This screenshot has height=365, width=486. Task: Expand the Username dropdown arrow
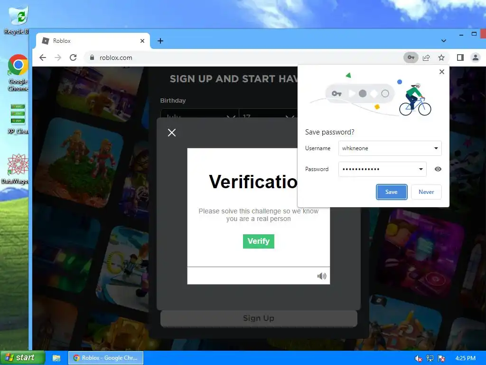click(436, 148)
